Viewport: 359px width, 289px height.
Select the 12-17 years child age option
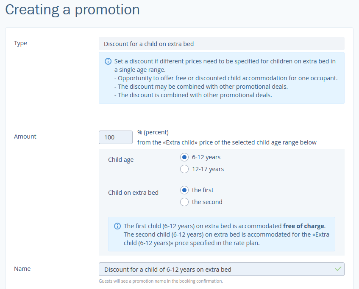coord(184,169)
